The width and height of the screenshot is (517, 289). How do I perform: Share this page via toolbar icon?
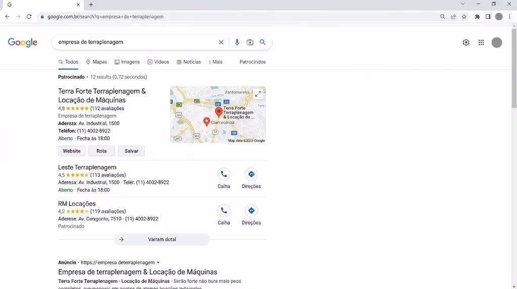453,17
